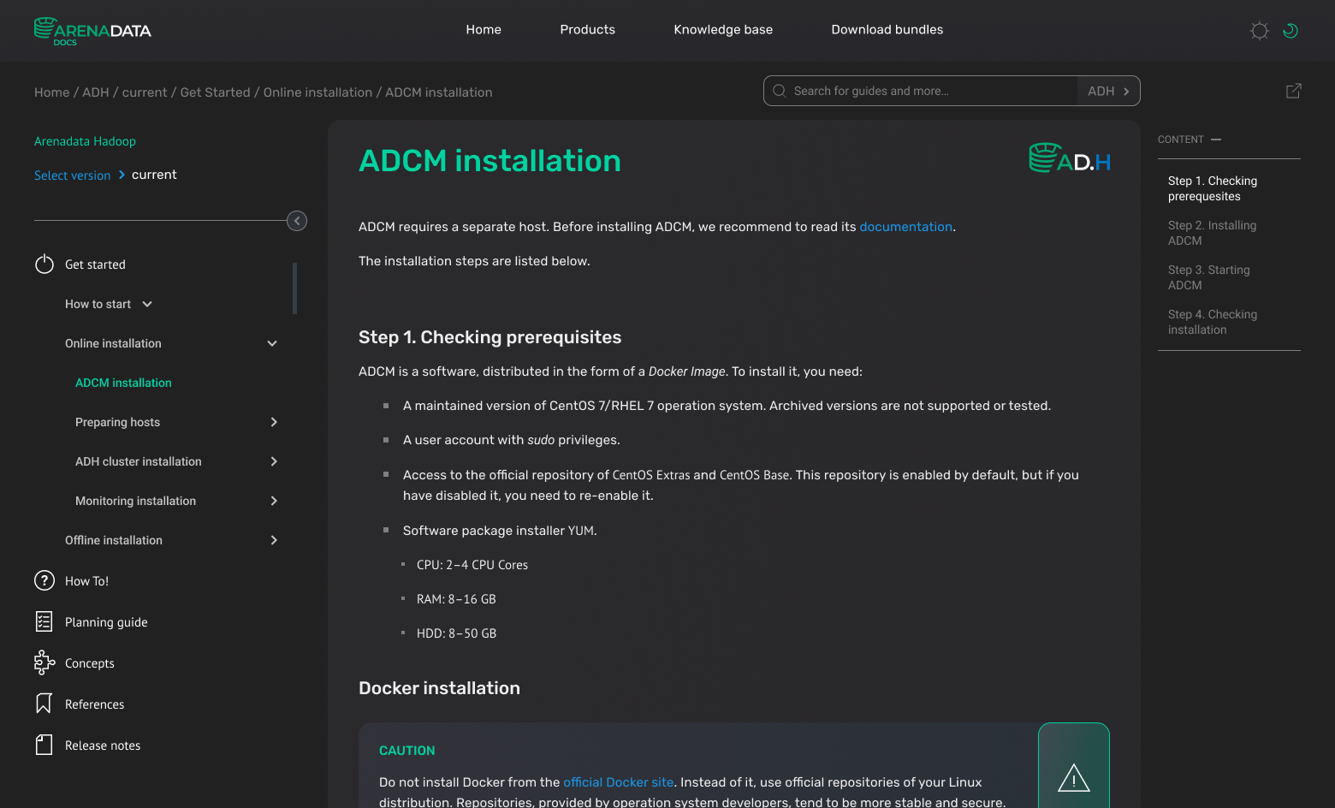Viewport: 1335px width, 808px height.
Task: Click the Release notes document icon
Action: pos(44,745)
